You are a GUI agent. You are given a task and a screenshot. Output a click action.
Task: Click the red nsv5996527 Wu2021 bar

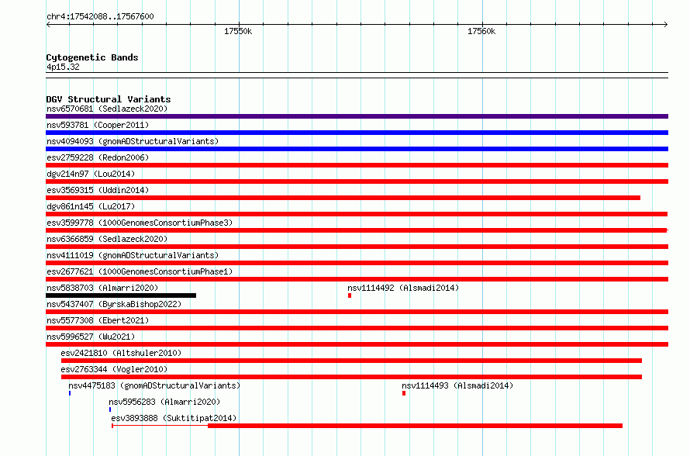357,344
